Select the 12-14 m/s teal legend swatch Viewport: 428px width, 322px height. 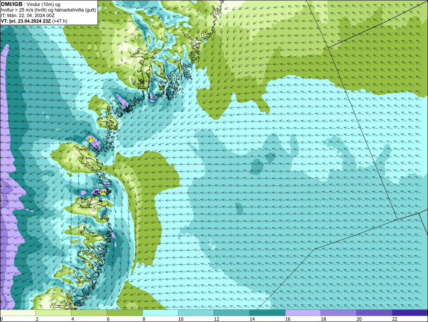pos(232,313)
